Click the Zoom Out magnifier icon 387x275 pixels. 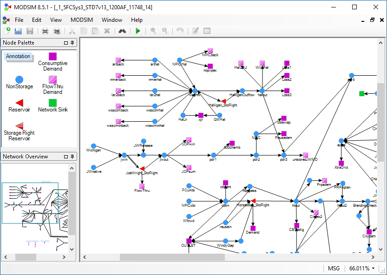[164, 31]
